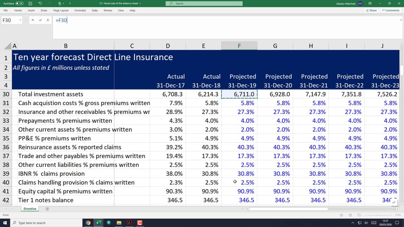Open the Review tab
404x227 pixels.
click(108, 10)
